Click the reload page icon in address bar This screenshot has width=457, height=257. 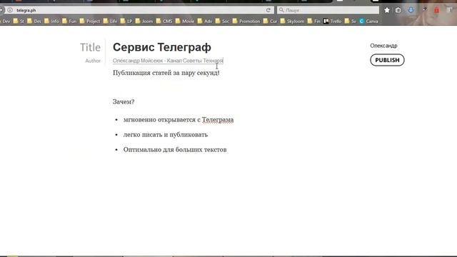tap(268, 10)
